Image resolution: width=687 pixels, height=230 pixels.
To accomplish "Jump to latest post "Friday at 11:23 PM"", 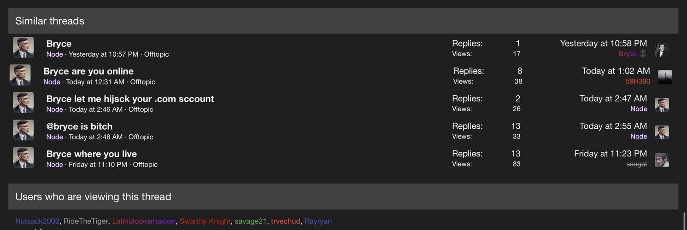I will click(611, 154).
